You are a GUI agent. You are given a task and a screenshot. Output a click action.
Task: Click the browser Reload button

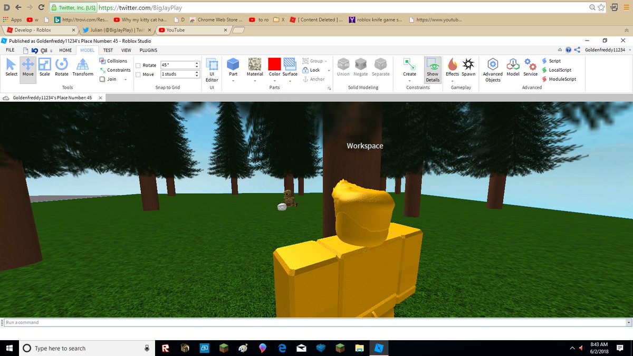click(42, 8)
